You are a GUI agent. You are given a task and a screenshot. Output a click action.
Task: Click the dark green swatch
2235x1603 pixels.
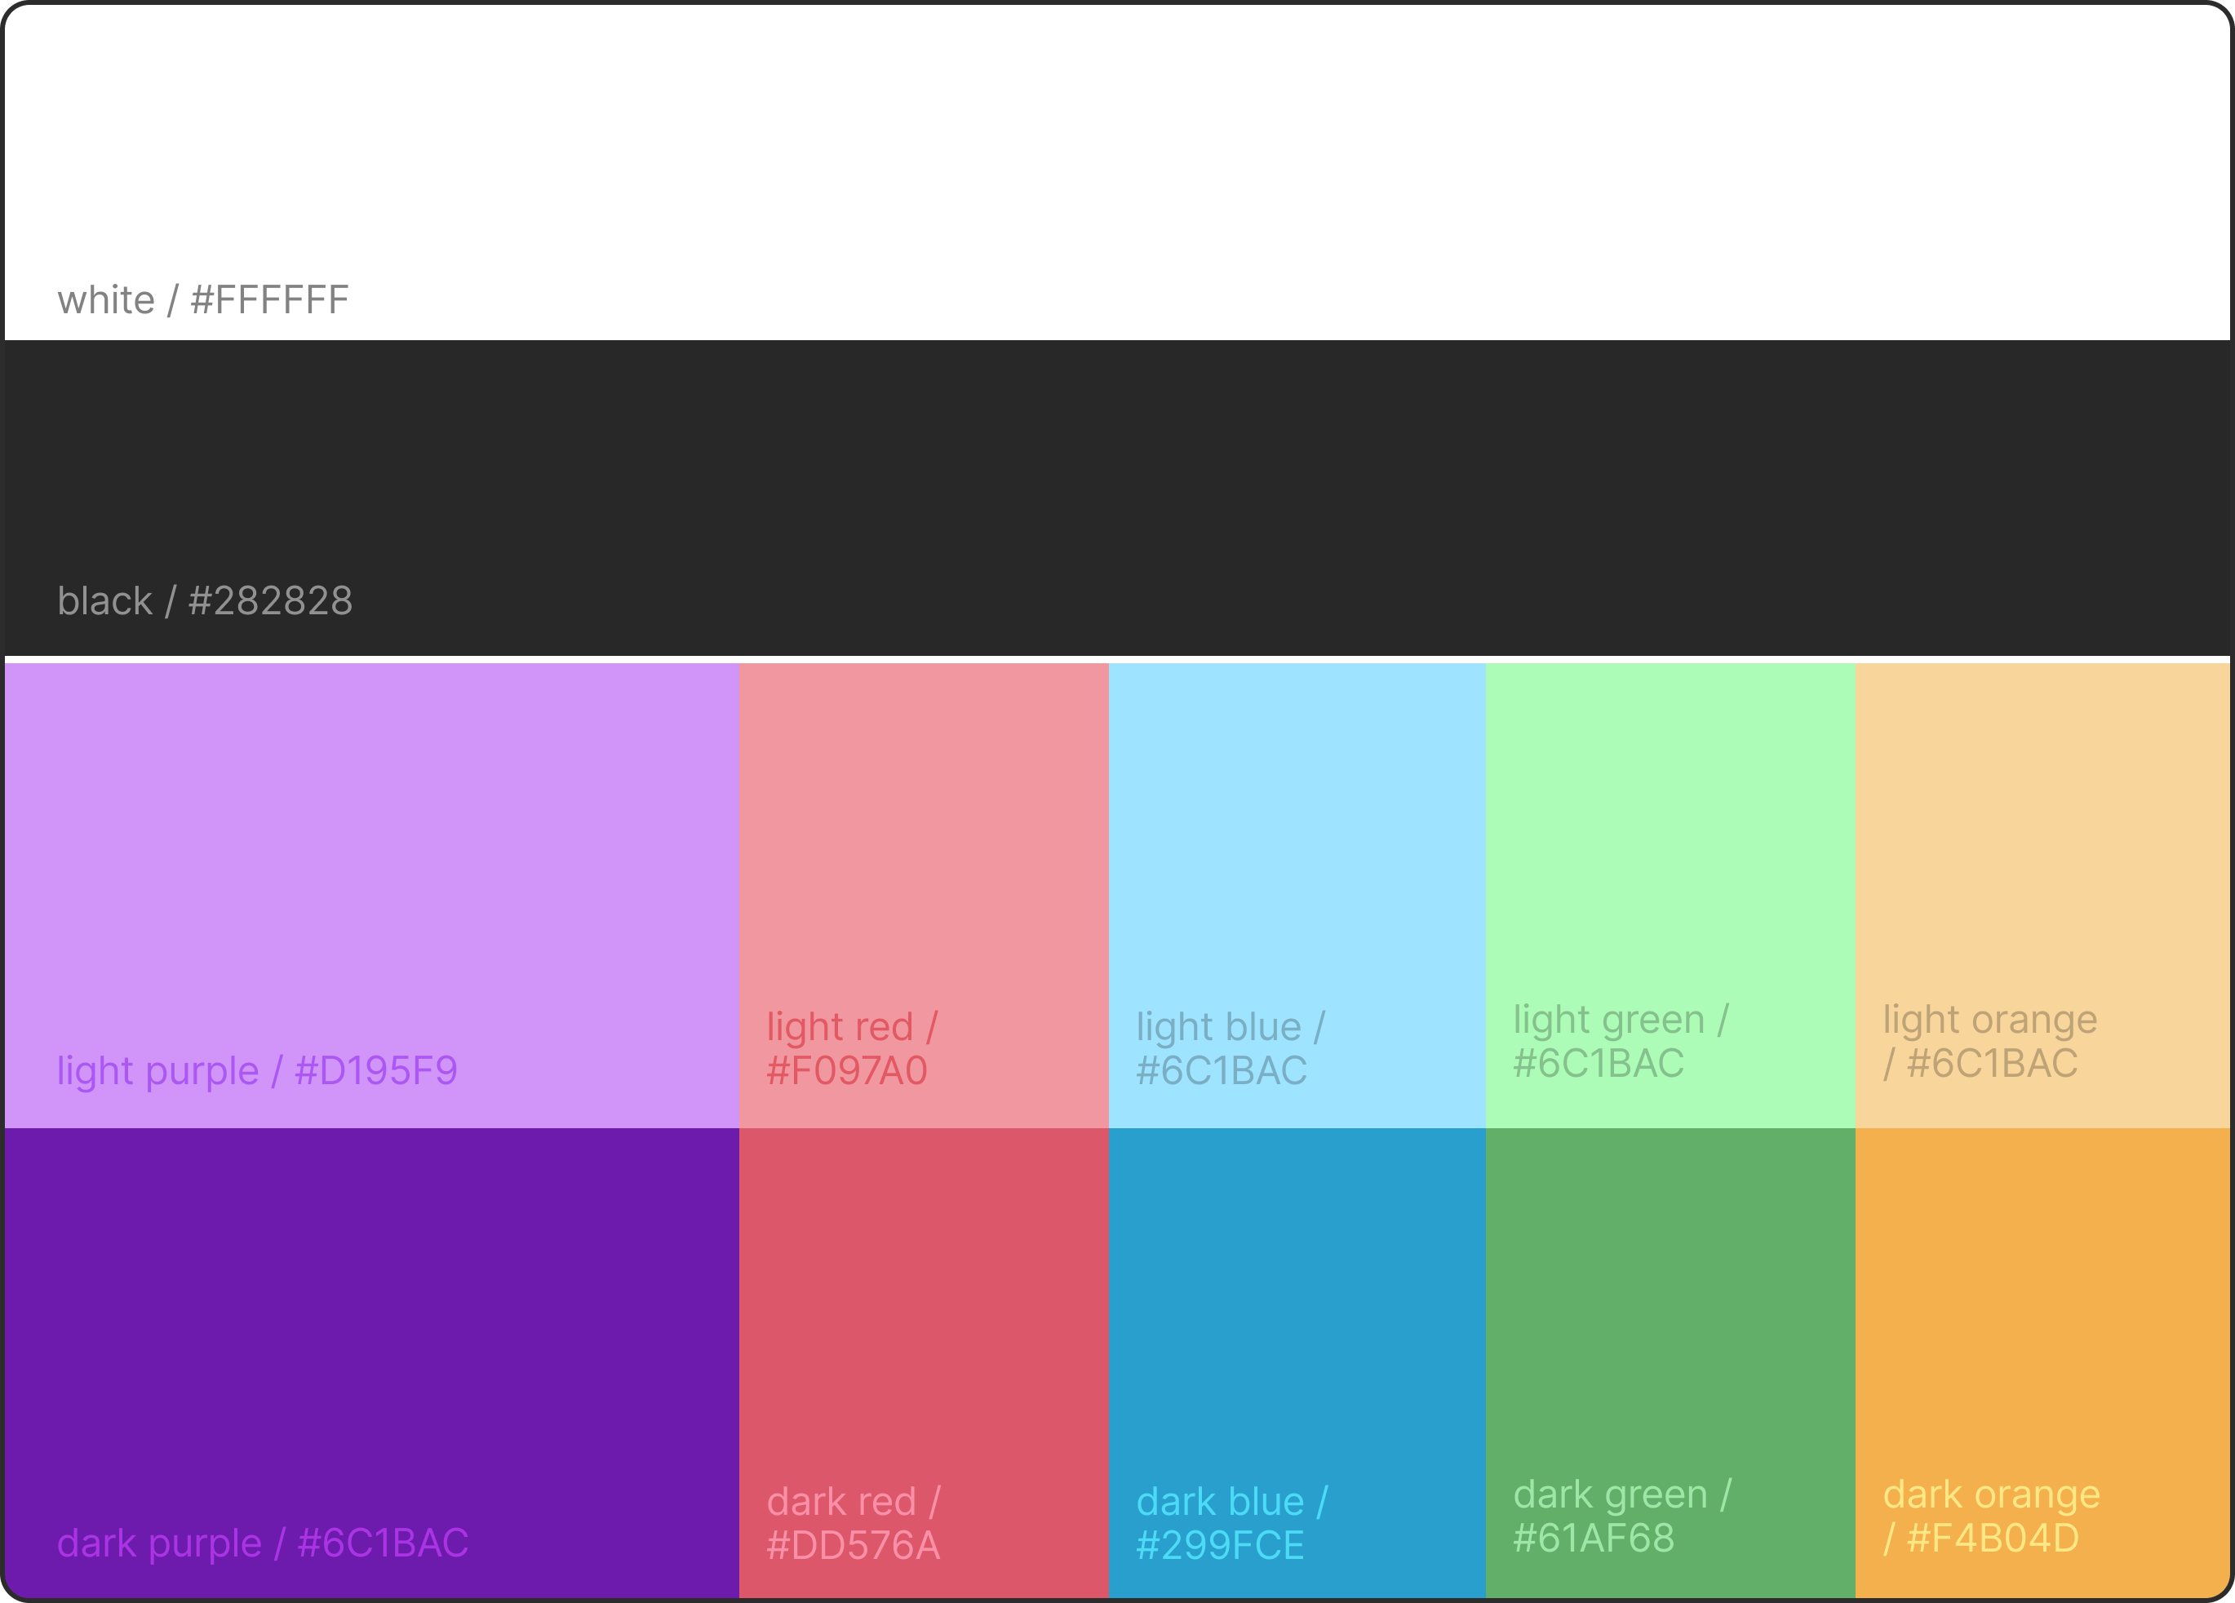(x=1671, y=1362)
